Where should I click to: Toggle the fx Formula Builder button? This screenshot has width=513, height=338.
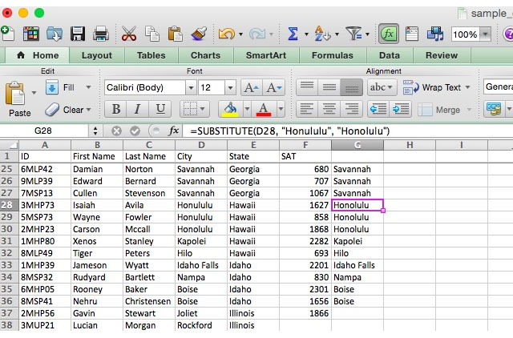pos(389,34)
